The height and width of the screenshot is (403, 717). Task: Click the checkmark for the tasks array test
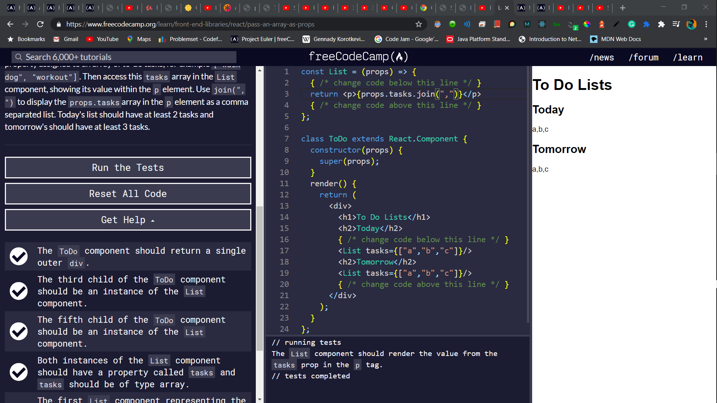click(x=18, y=372)
